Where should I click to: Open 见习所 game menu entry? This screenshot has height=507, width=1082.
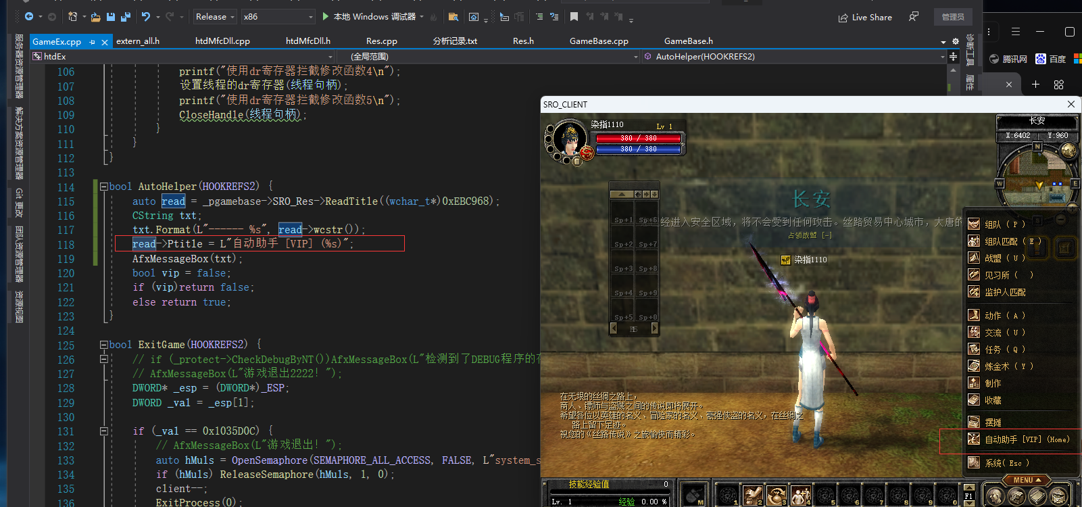(1005, 275)
